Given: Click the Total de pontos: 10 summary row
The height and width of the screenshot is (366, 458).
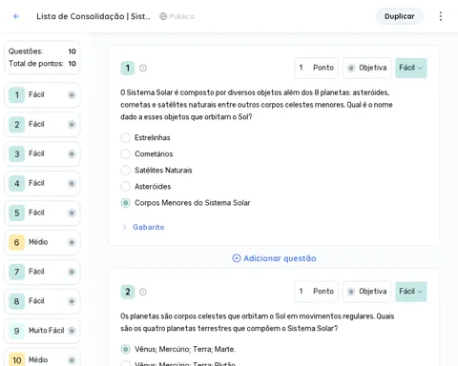Looking at the screenshot, I should coord(42,64).
